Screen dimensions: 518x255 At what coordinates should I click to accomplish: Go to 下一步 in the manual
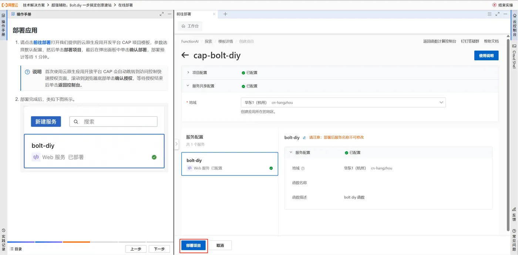point(159,249)
